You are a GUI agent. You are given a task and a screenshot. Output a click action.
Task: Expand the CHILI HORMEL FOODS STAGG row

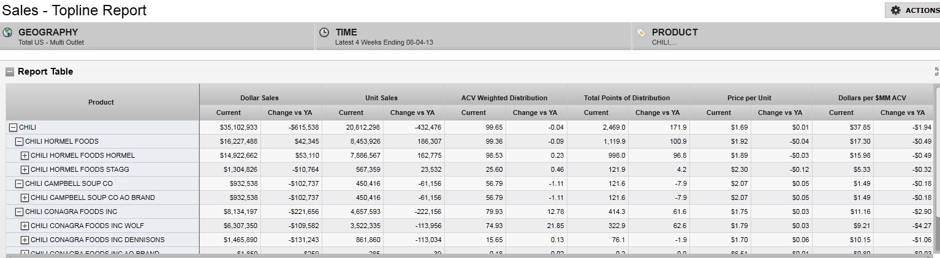[x=25, y=169]
